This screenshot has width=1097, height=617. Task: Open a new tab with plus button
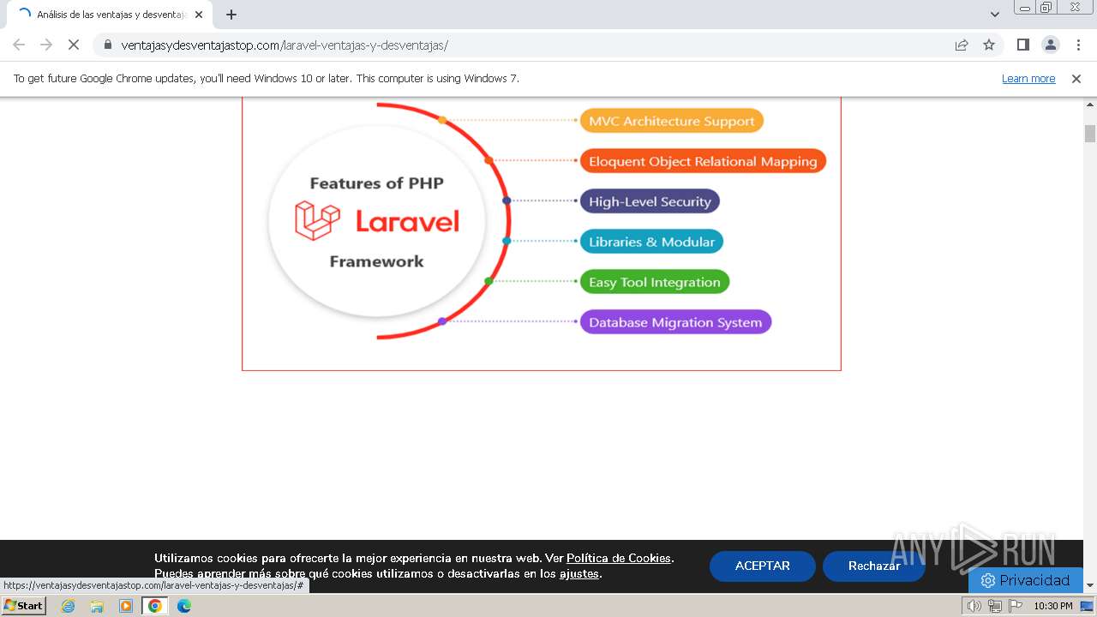(x=231, y=15)
